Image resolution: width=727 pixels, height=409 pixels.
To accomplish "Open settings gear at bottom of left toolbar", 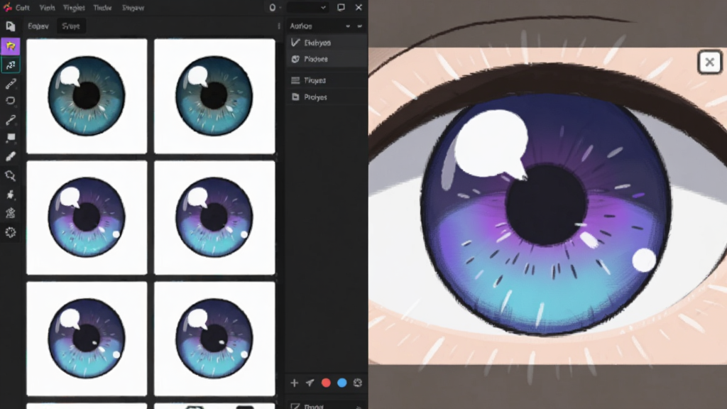I will click(10, 232).
